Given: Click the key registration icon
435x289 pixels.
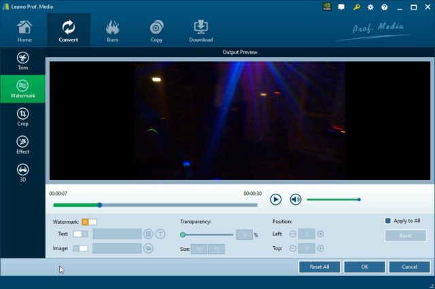Looking at the screenshot, I should point(356,7).
